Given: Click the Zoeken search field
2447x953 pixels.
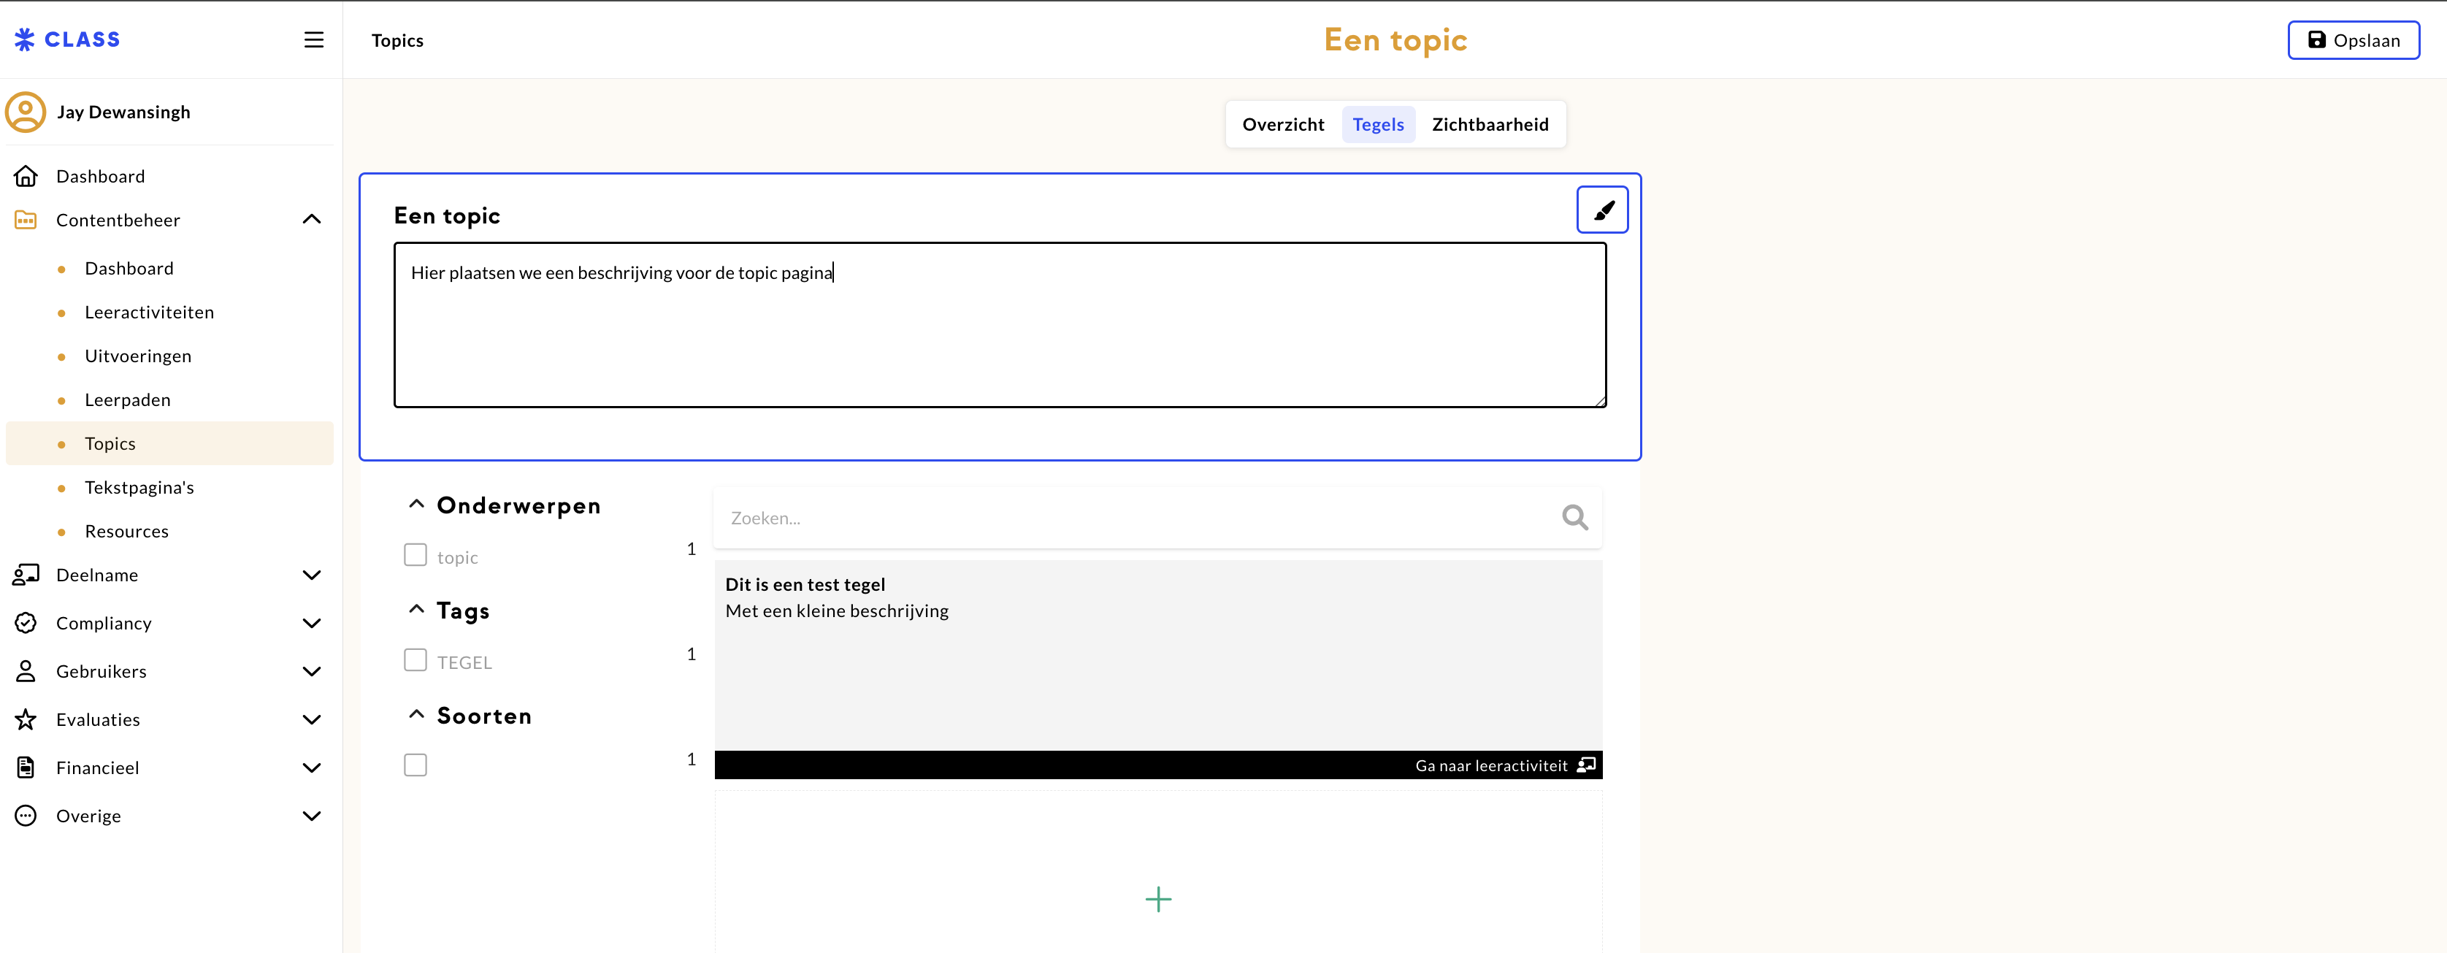Looking at the screenshot, I should [1136, 518].
